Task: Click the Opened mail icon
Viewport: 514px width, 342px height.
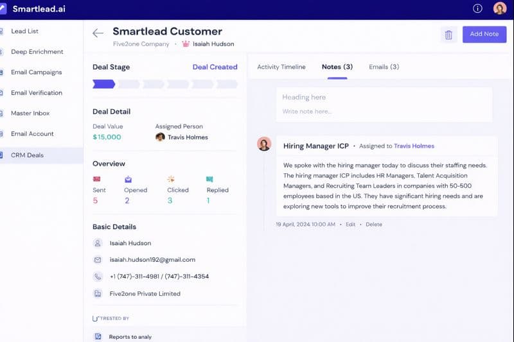Action: 128,179
